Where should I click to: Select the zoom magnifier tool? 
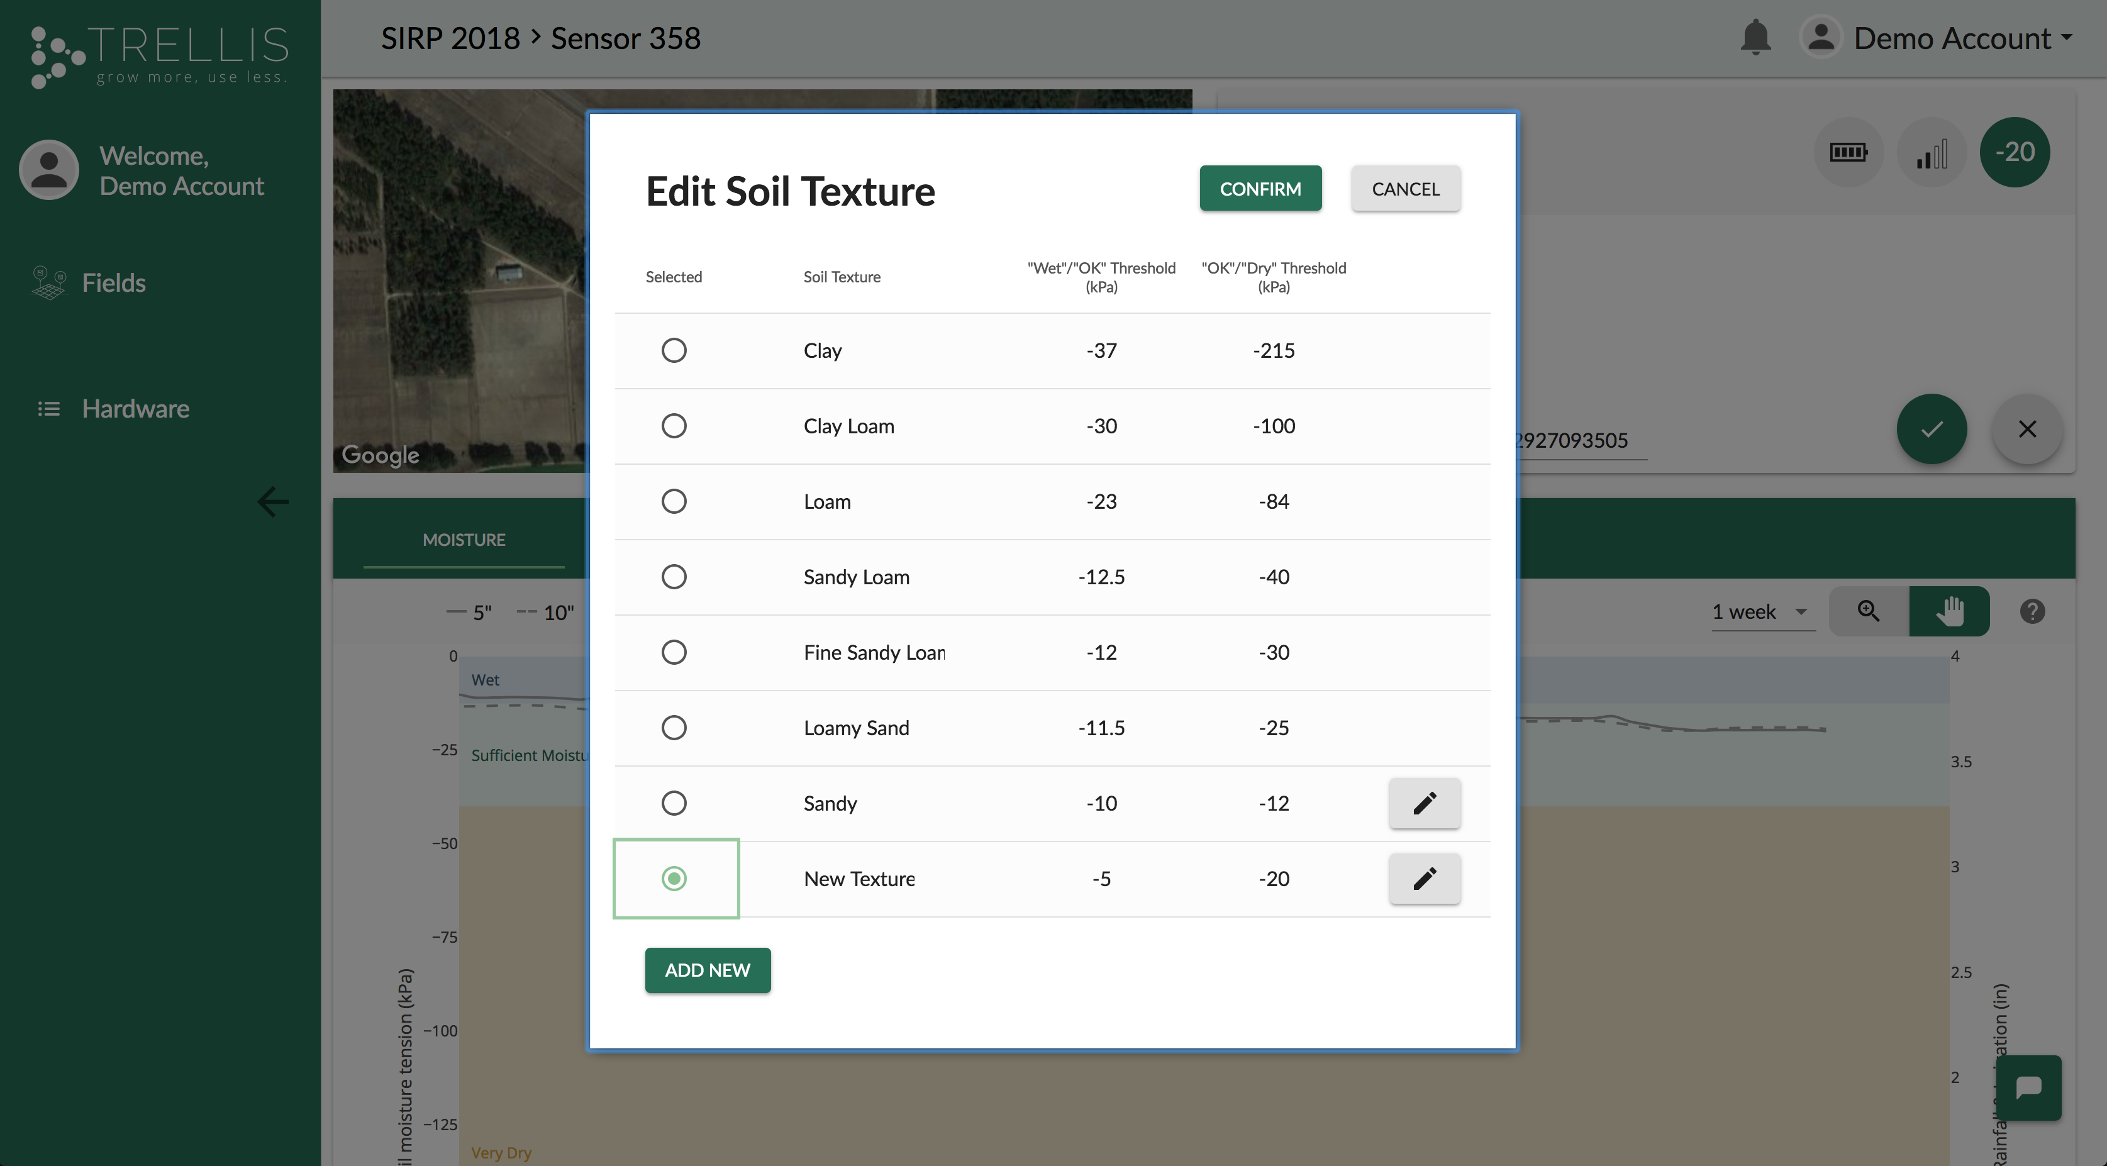coord(1868,611)
